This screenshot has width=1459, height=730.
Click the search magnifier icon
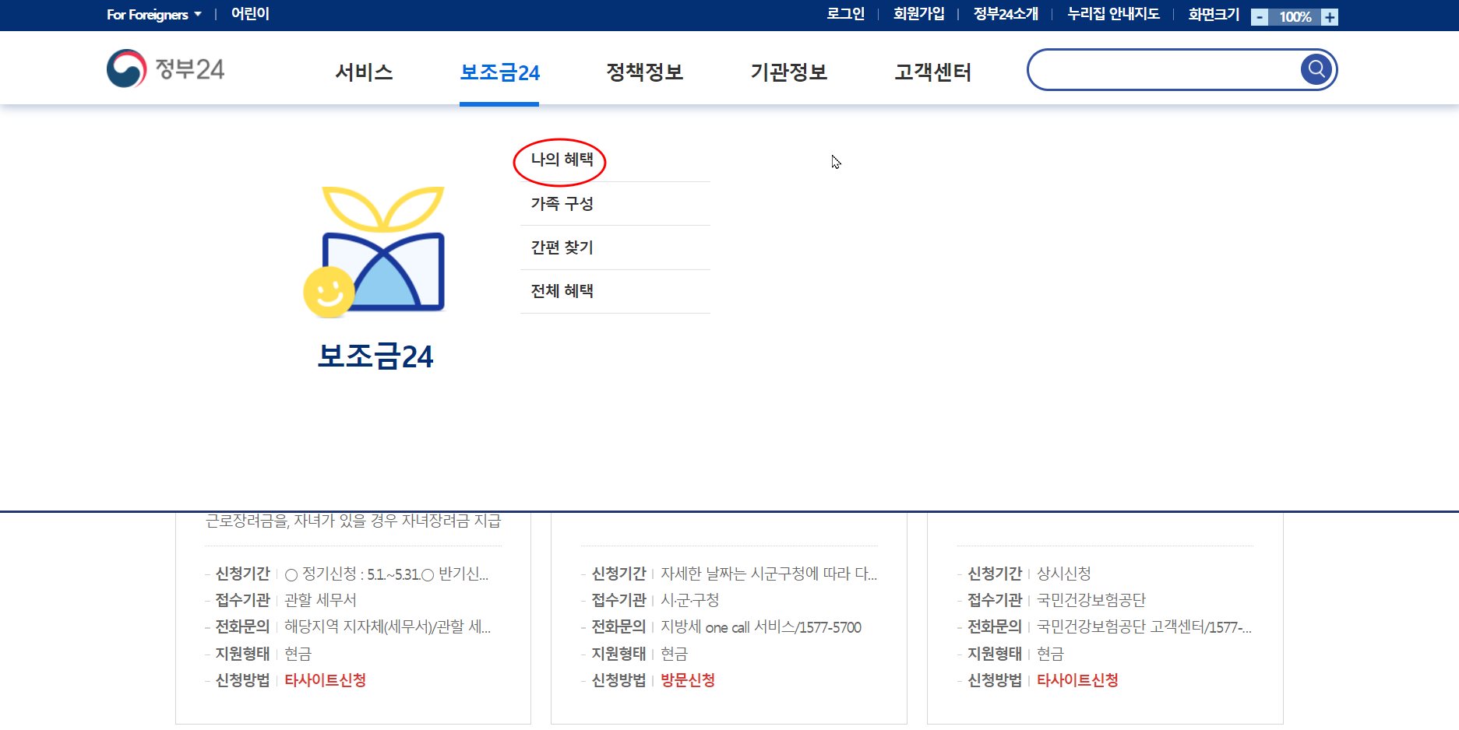pos(1316,69)
